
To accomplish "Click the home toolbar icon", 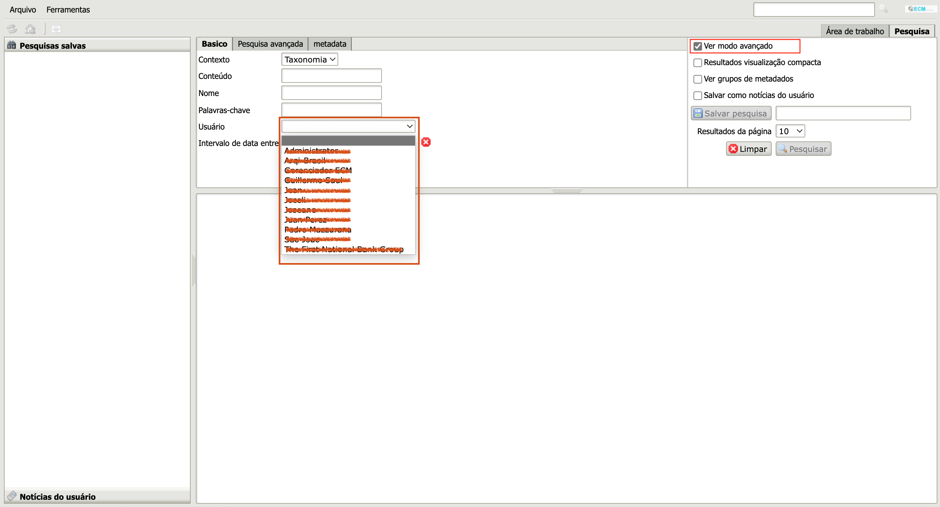I will 30,29.
